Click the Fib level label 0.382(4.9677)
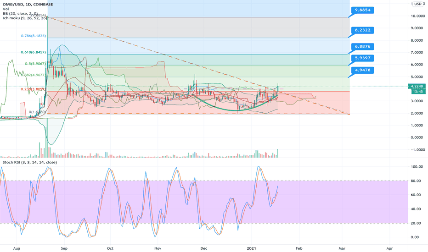Viewport: 428px width, 252px height. [x=34, y=75]
